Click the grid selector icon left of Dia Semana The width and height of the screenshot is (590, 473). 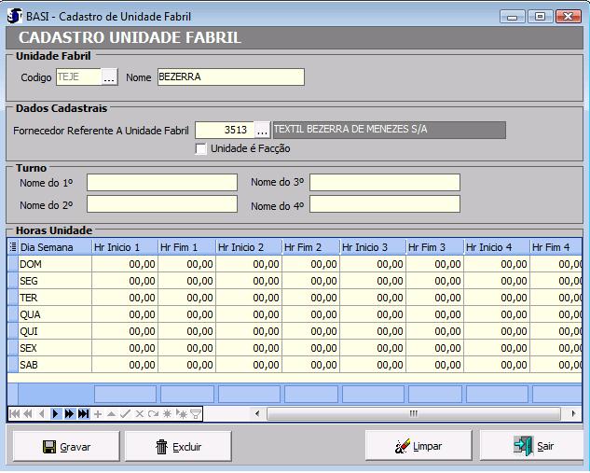12,247
